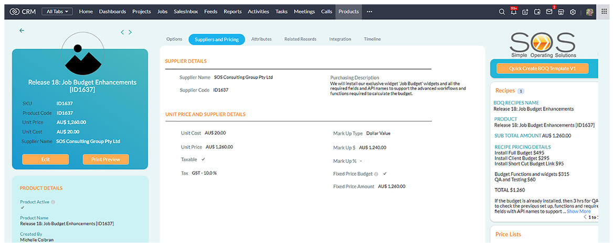Open the global search icon

click(502, 12)
